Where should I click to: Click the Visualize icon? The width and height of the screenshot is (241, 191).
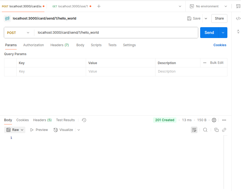tap(56, 130)
